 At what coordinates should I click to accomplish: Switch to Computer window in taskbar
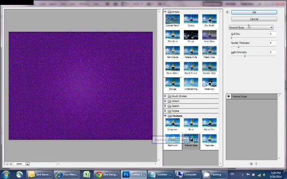187,175
